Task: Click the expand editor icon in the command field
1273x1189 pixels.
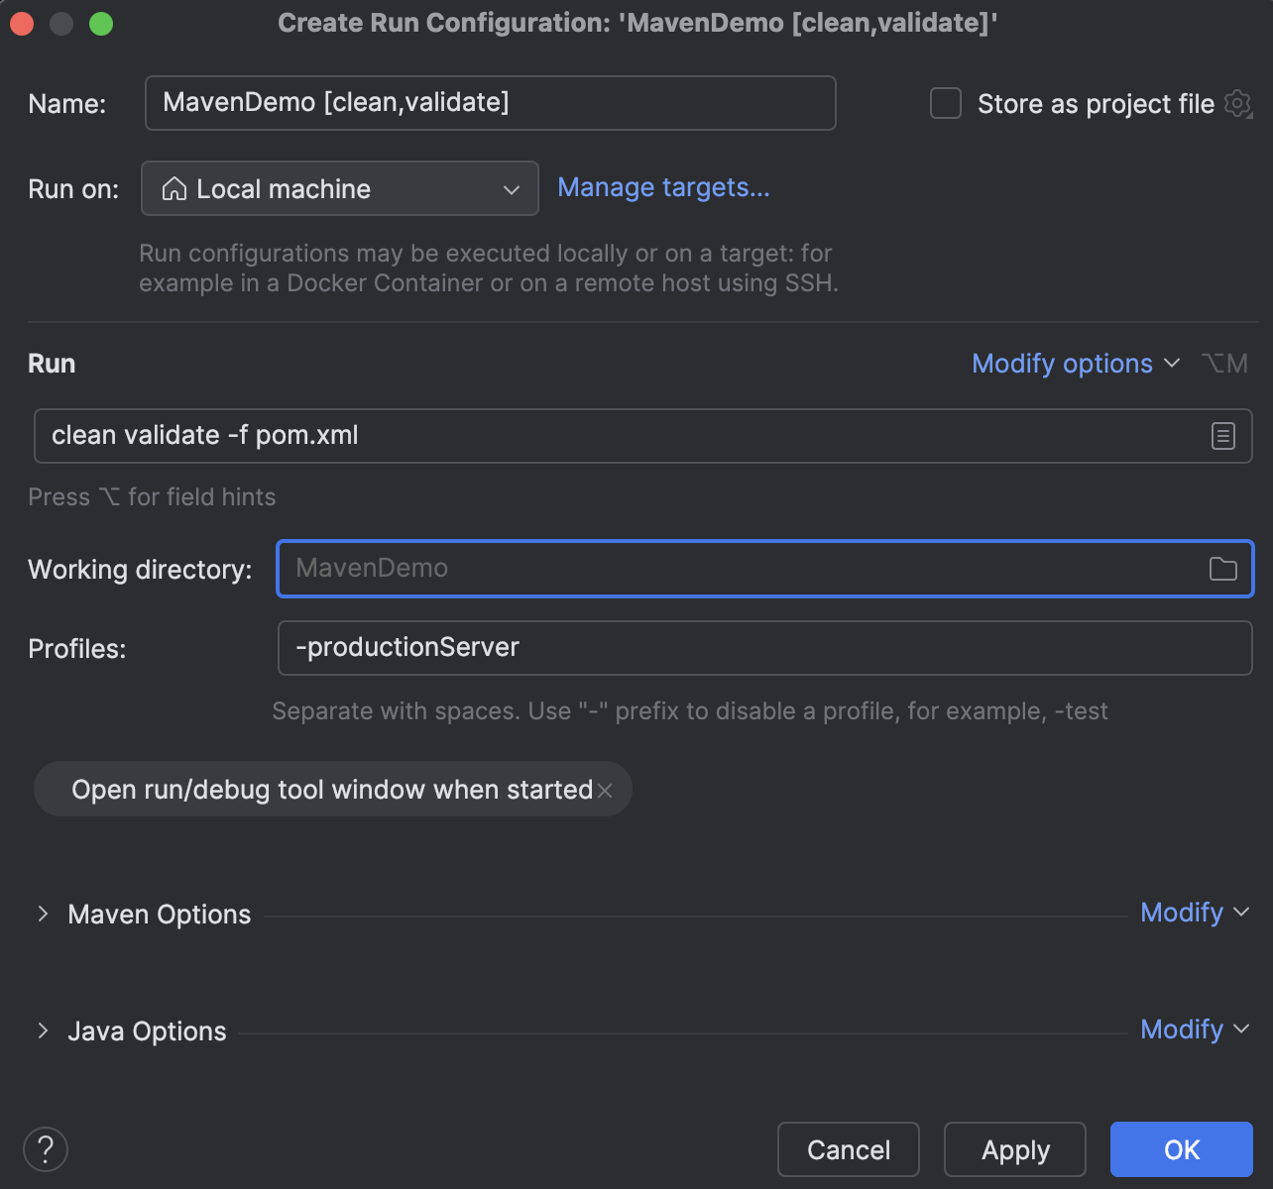Action: (x=1222, y=436)
